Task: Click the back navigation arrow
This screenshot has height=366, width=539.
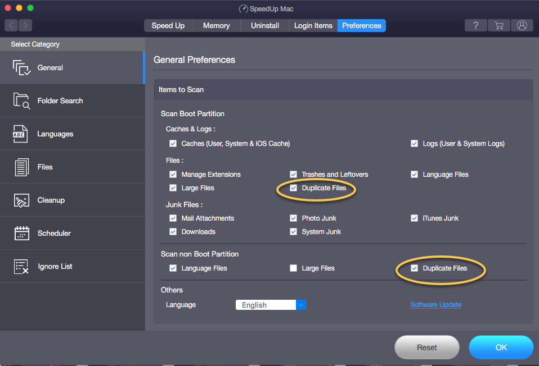Action: point(11,25)
